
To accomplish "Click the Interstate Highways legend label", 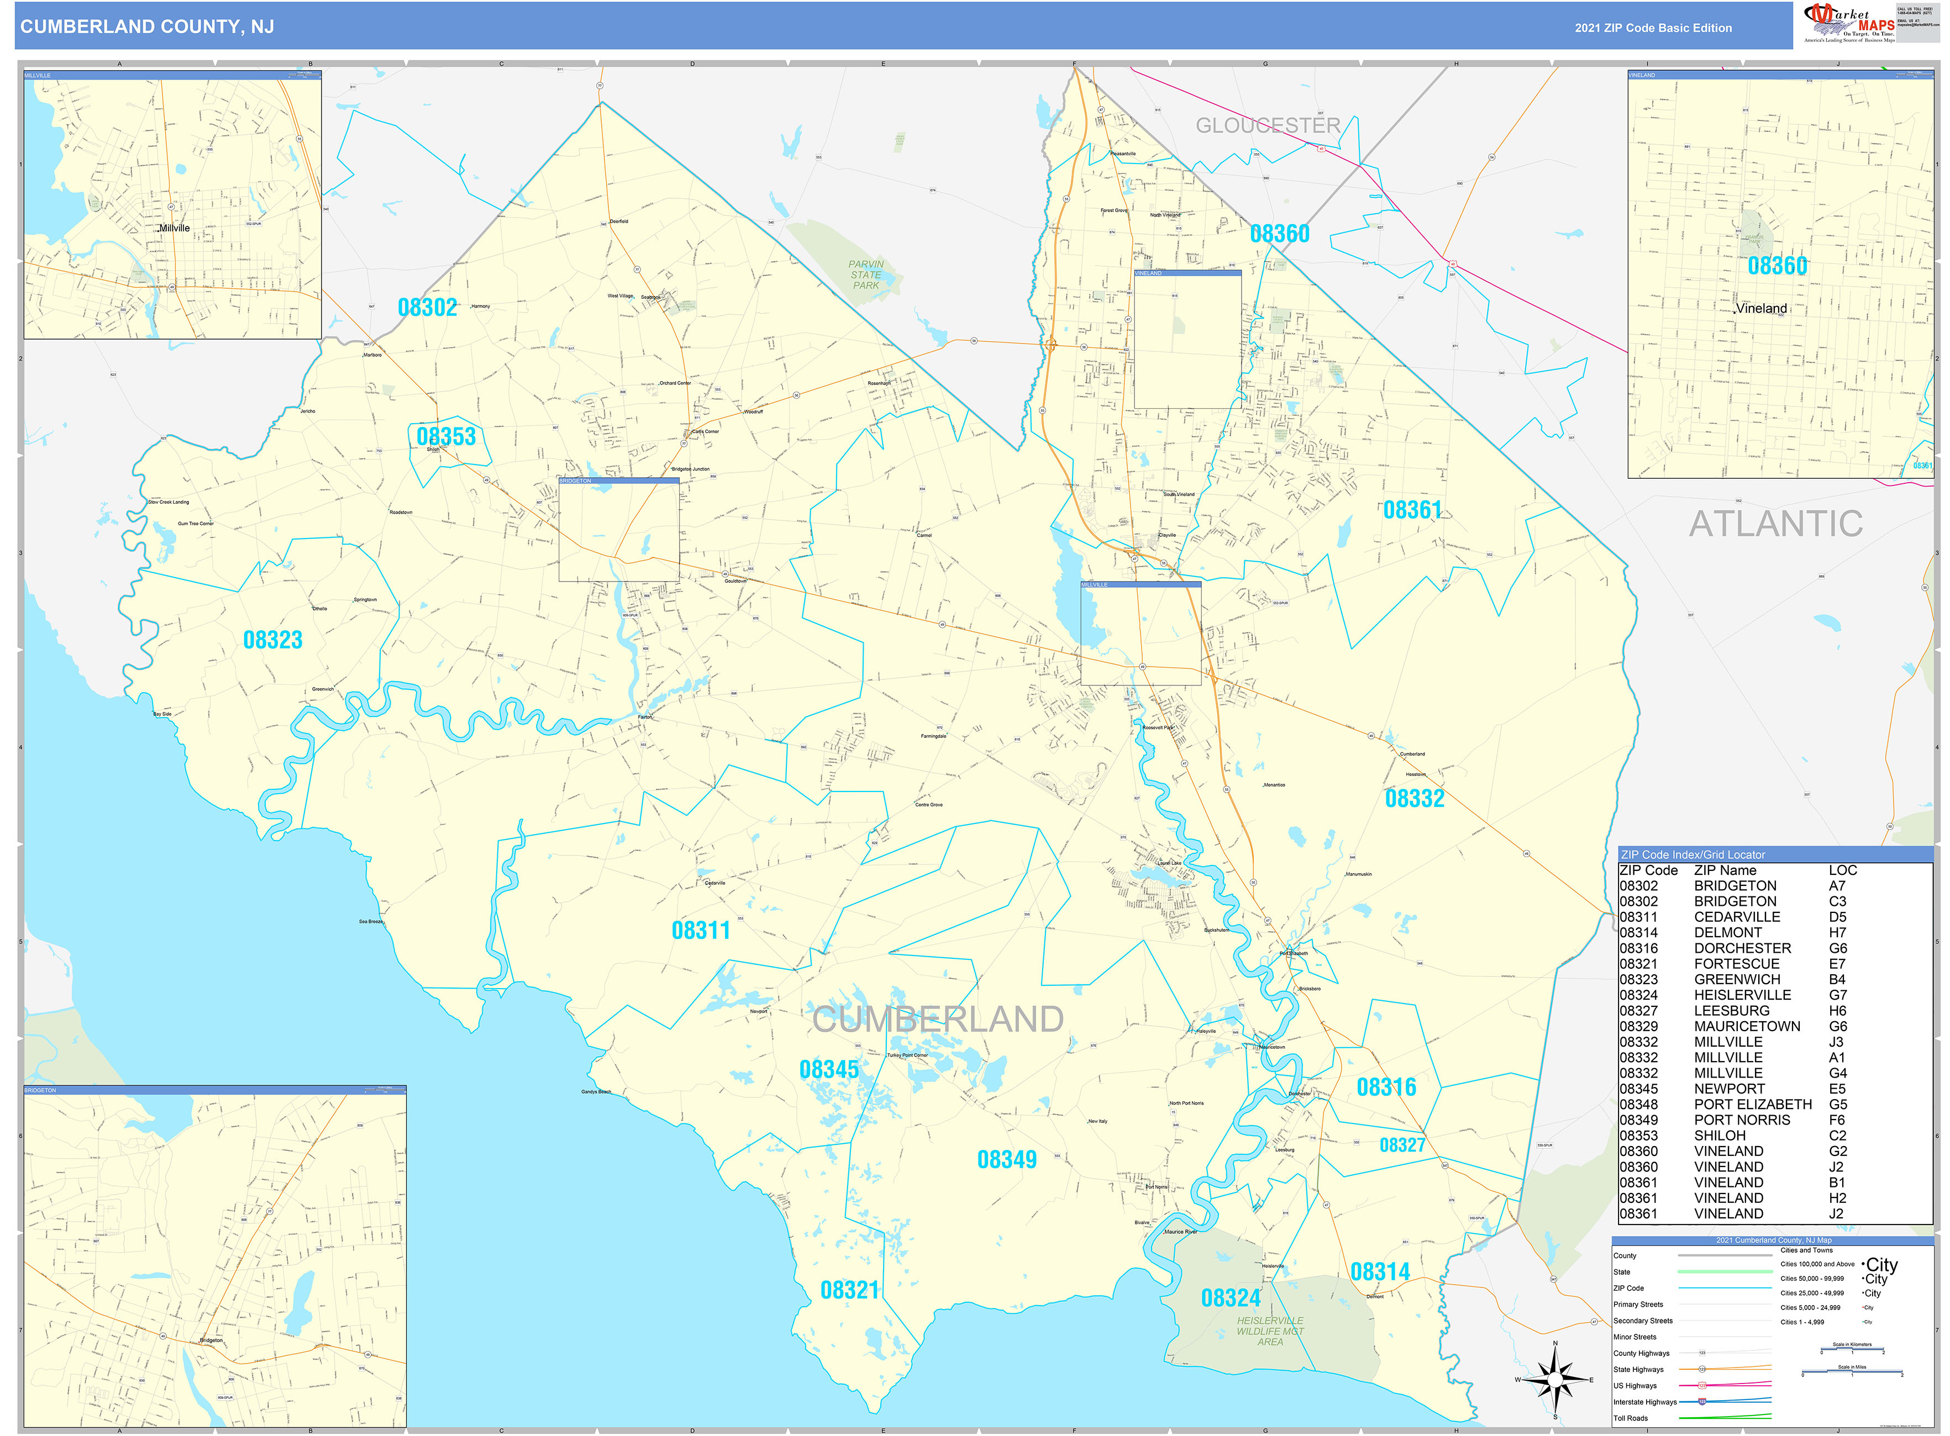I will (x=1645, y=1402).
